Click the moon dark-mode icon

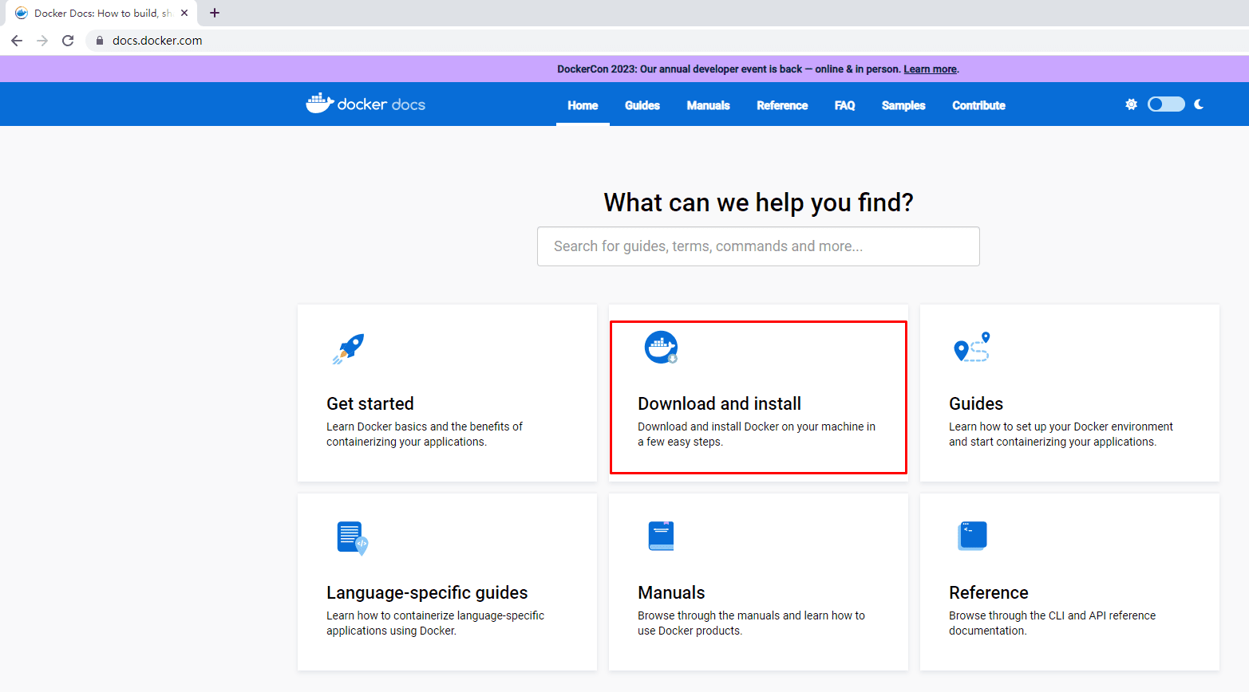click(x=1199, y=104)
